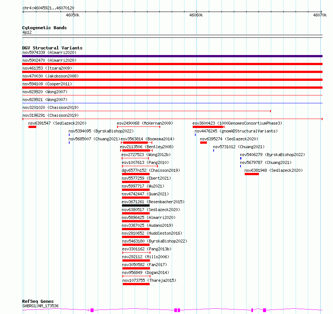Open variant nsv5406279 (ByrskaBishop2022)
This screenshot has height=314, width=333.
point(272,155)
